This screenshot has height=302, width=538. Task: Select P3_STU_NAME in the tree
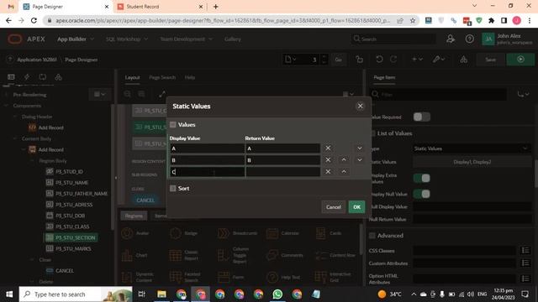[71, 183]
